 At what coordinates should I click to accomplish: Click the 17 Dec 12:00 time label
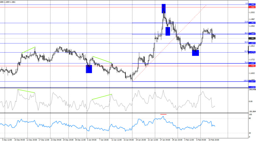point(44,140)
